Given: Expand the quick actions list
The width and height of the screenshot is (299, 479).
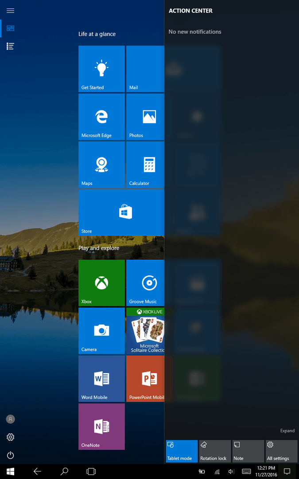Looking at the screenshot, I should click(287, 431).
